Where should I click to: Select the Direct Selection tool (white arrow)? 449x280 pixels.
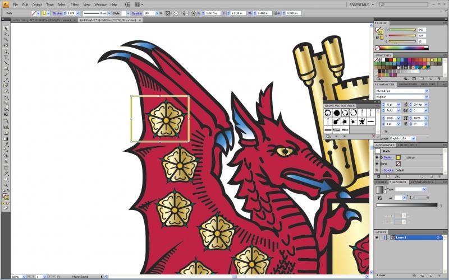tap(6, 34)
